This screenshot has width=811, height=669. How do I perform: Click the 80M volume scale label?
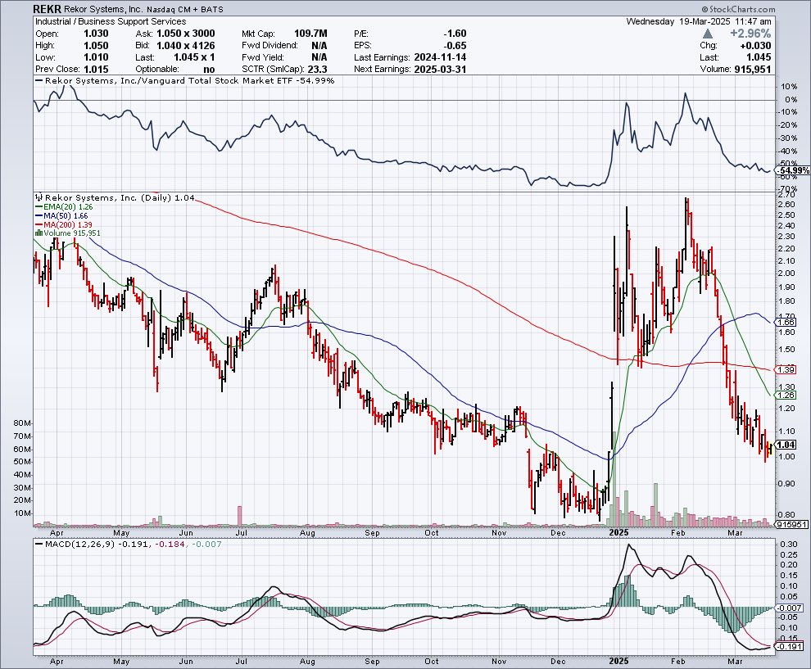23,423
